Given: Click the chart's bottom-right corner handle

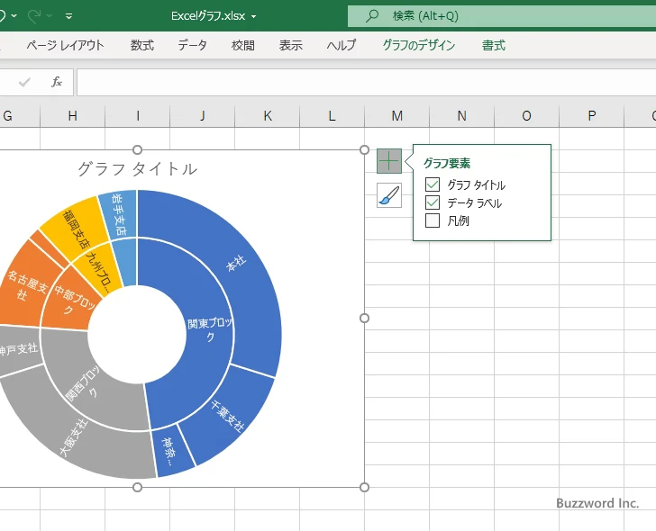Looking at the screenshot, I should (364, 487).
